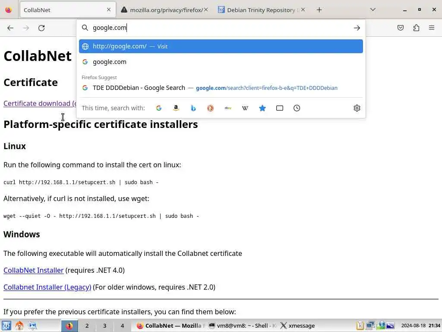Click the Firefox Suggest label
442x332 pixels.
(x=99, y=77)
